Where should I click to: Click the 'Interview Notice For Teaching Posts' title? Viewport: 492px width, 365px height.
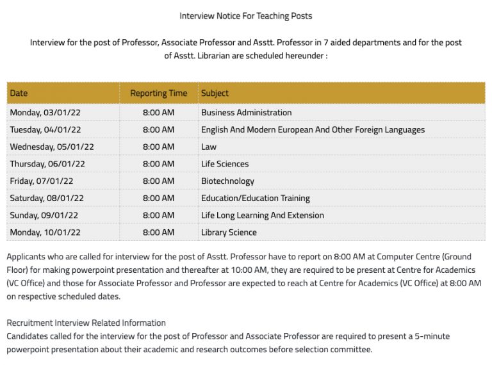coord(246,15)
